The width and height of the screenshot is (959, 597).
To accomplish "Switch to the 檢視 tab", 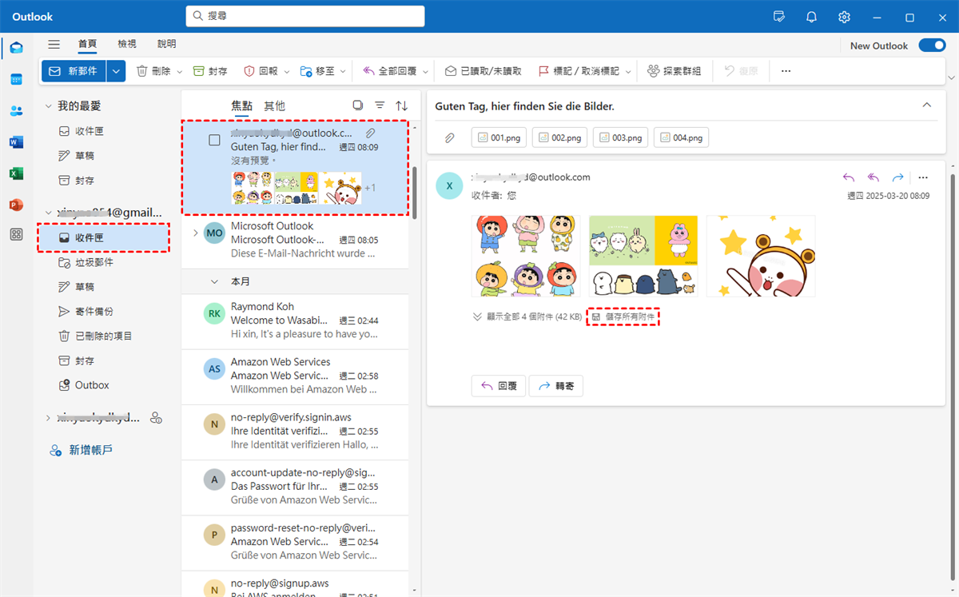I will coord(126,44).
